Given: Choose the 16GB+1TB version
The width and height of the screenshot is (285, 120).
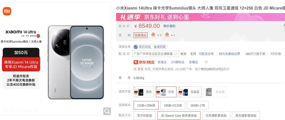Looking at the screenshot, I should click(x=198, y=105).
